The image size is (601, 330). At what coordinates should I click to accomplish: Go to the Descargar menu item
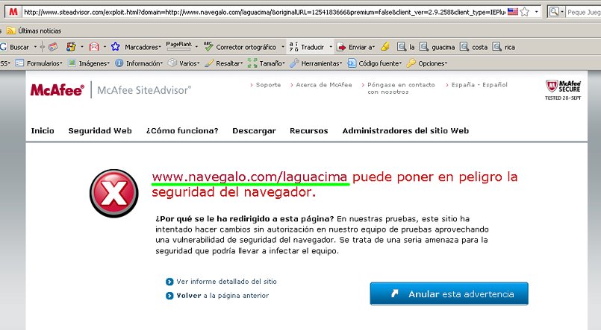pyautogui.click(x=254, y=130)
